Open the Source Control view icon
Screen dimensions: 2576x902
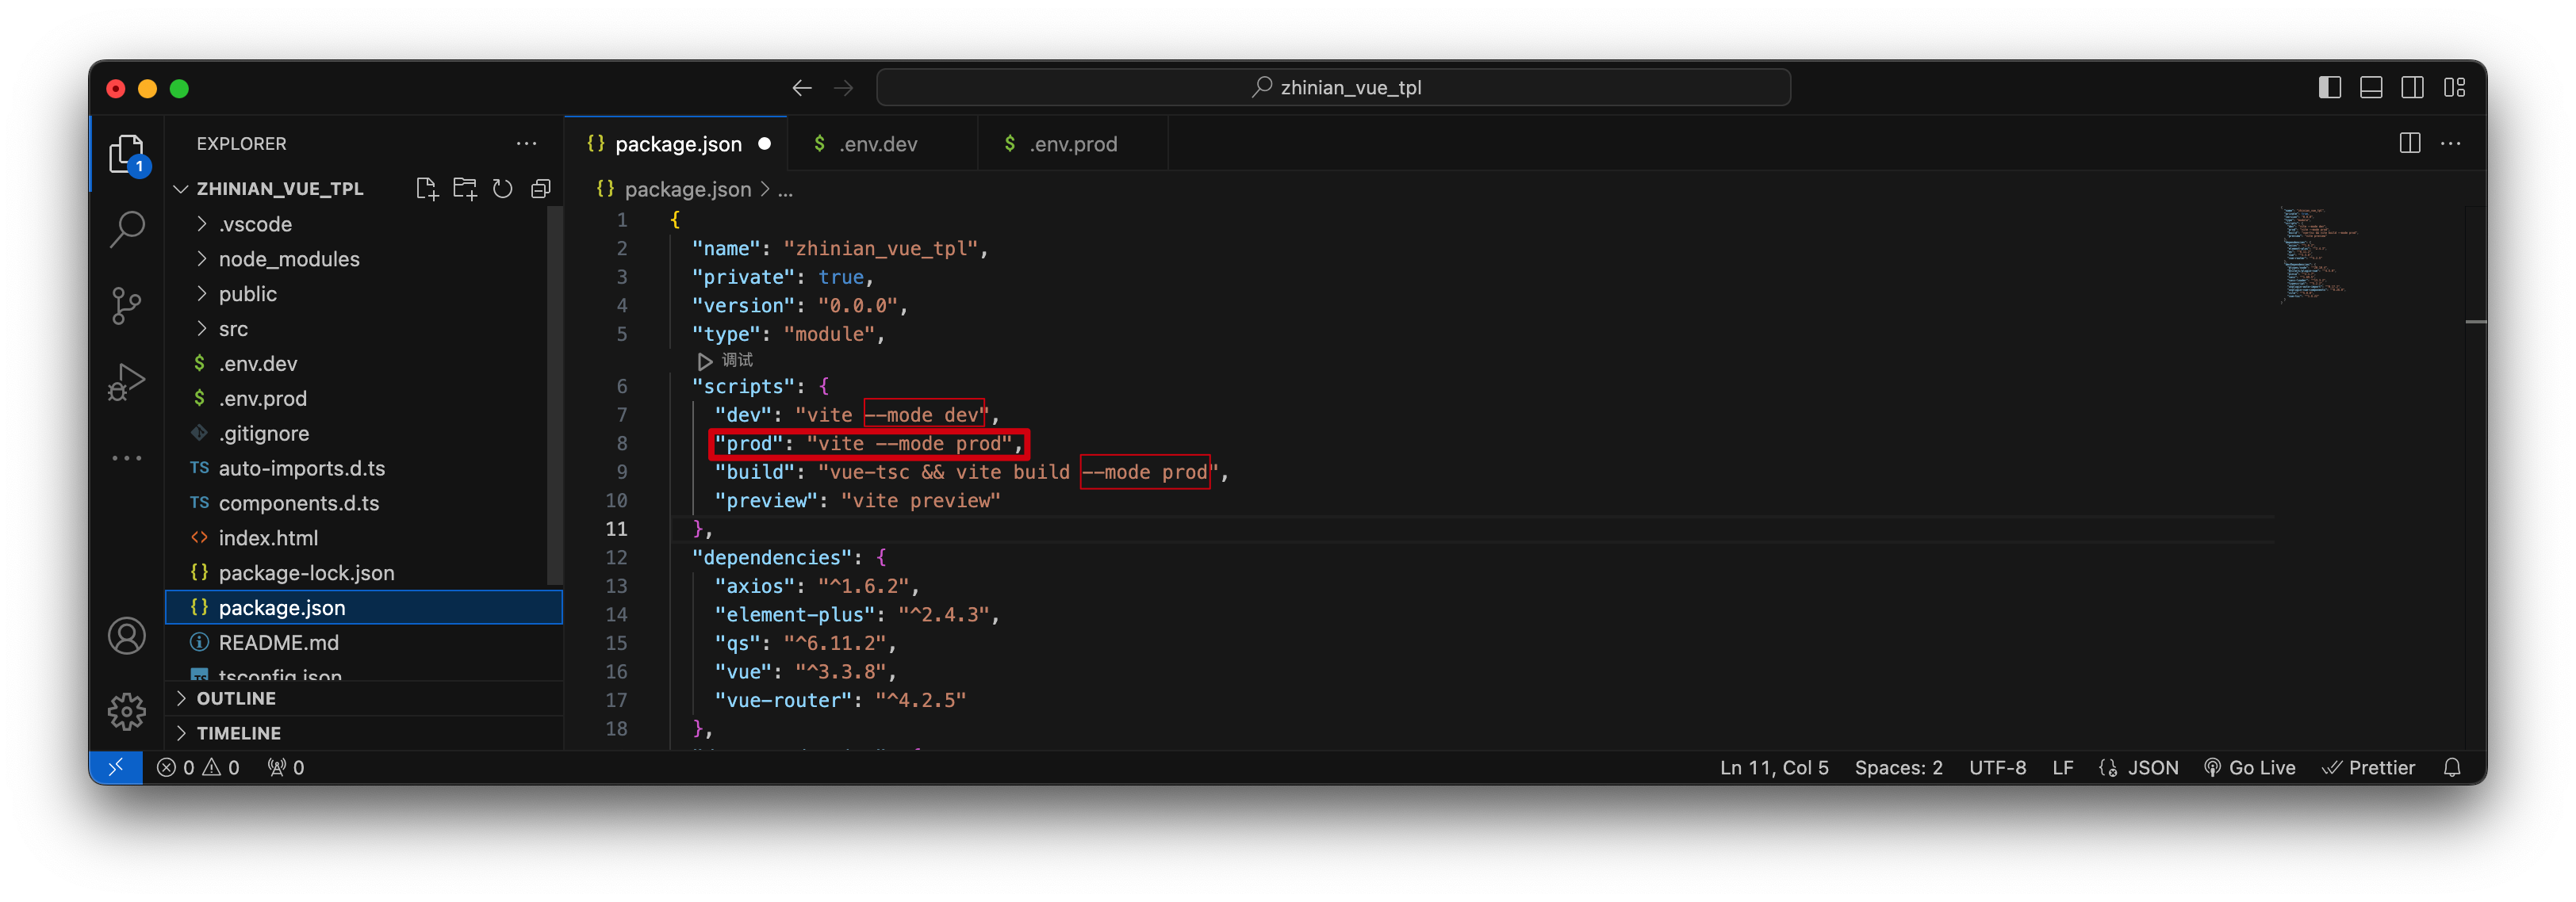point(127,306)
